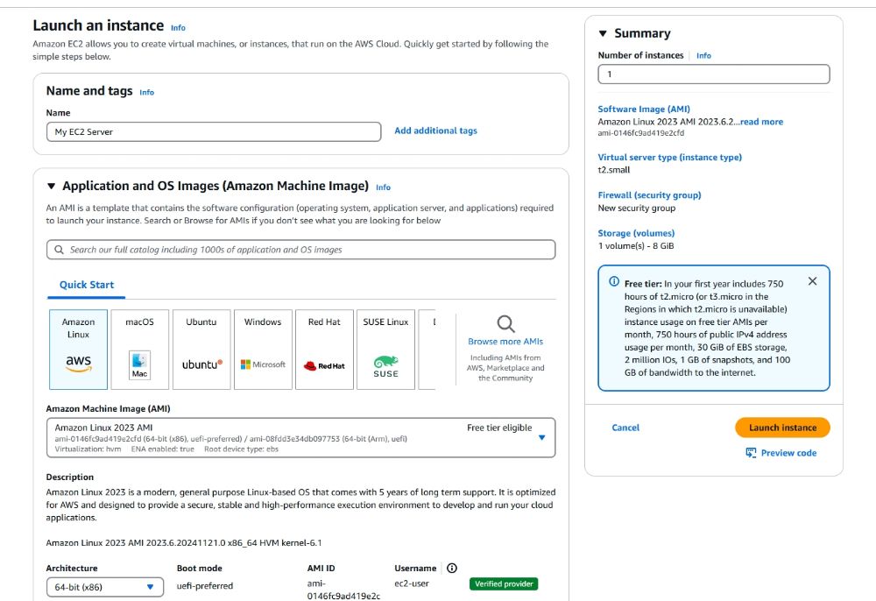Collapse the Summary panel
The image size is (876, 601).
603,33
